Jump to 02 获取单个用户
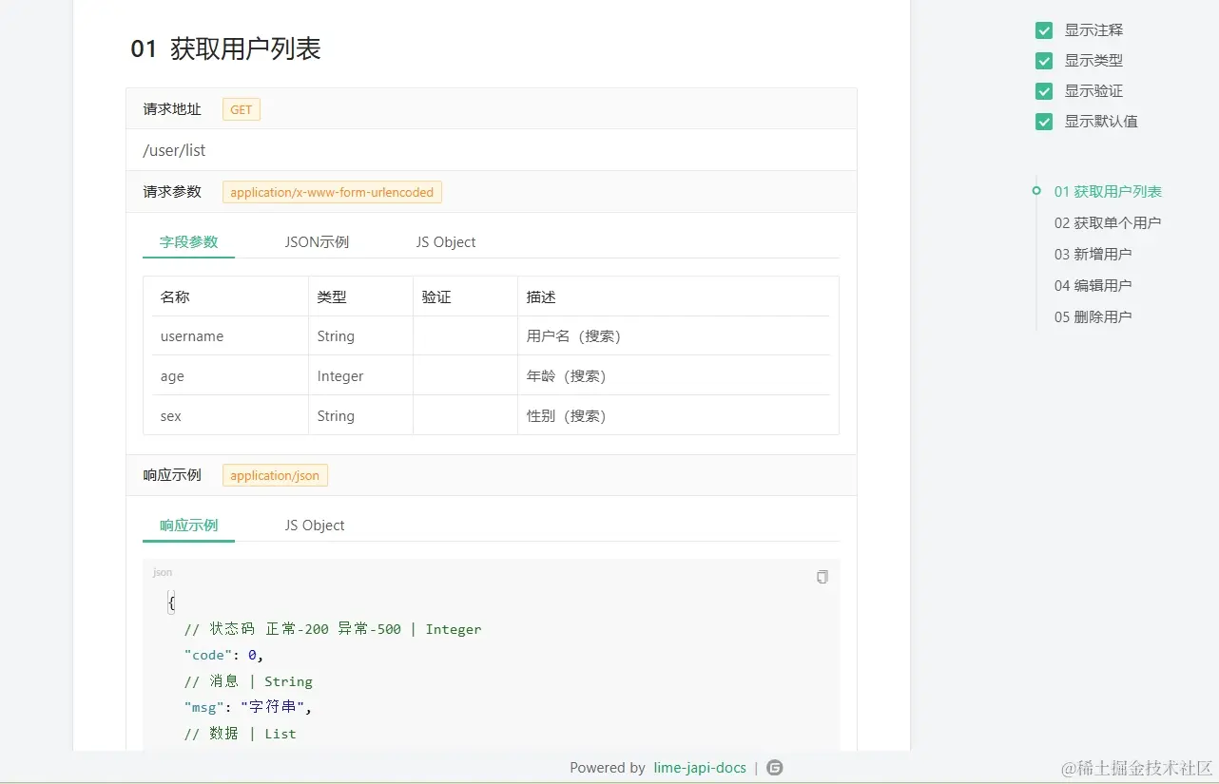Viewport: 1219px width, 784px height. click(x=1107, y=222)
